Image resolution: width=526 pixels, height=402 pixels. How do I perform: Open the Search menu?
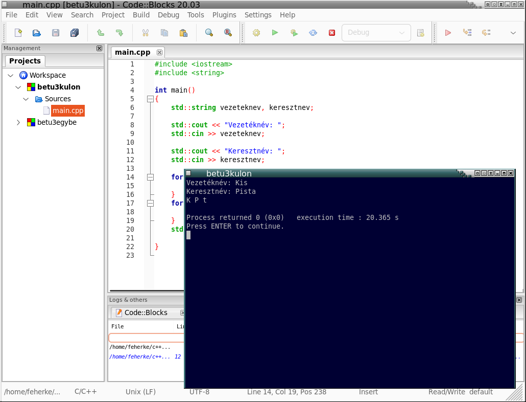[82, 15]
